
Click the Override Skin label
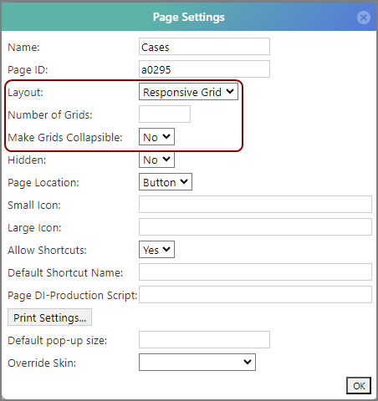click(x=42, y=363)
